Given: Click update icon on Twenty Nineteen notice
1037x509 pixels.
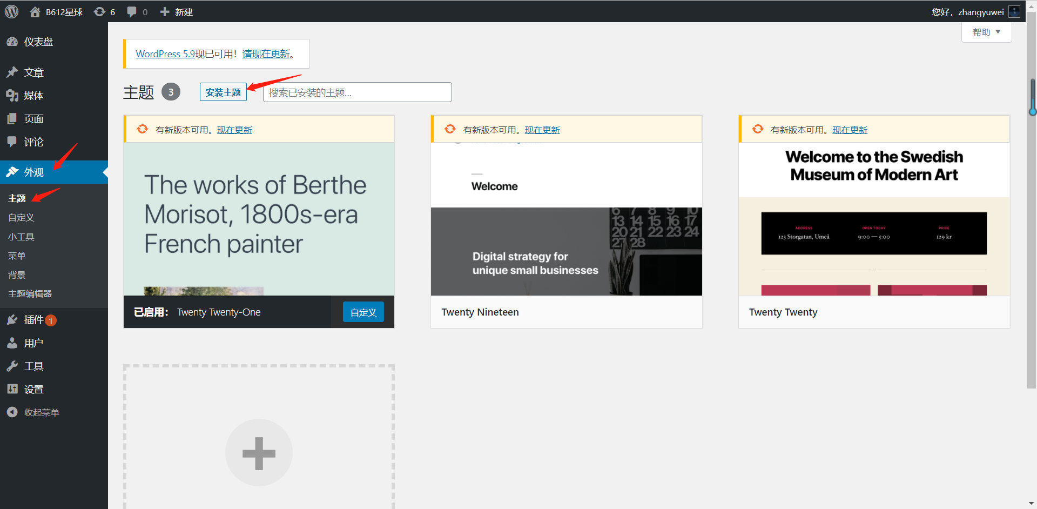Looking at the screenshot, I should (450, 129).
